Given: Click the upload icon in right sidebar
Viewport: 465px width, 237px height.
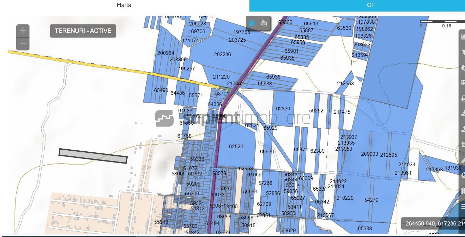Looking at the screenshot, I should [463, 129].
